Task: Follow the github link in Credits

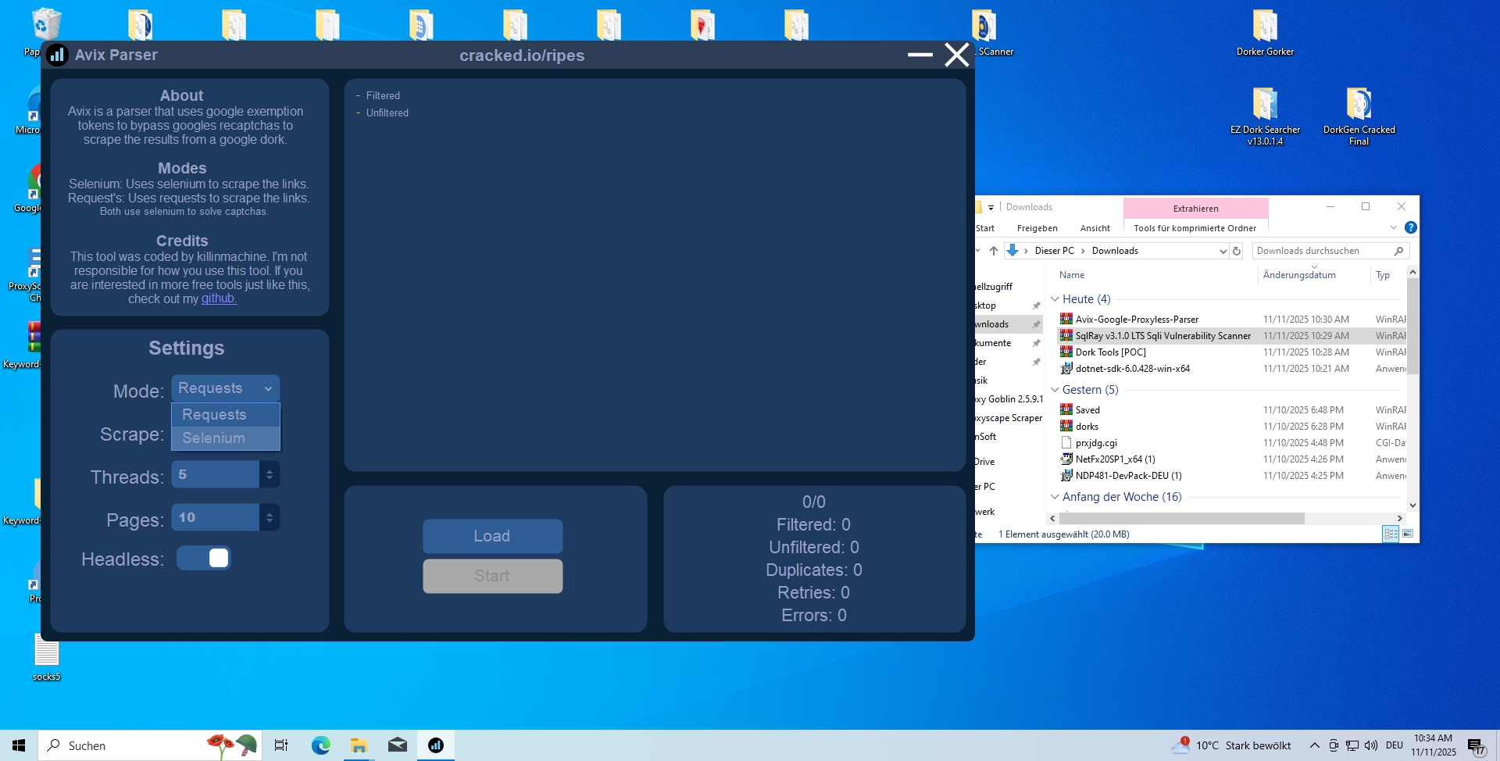Action: tap(219, 298)
